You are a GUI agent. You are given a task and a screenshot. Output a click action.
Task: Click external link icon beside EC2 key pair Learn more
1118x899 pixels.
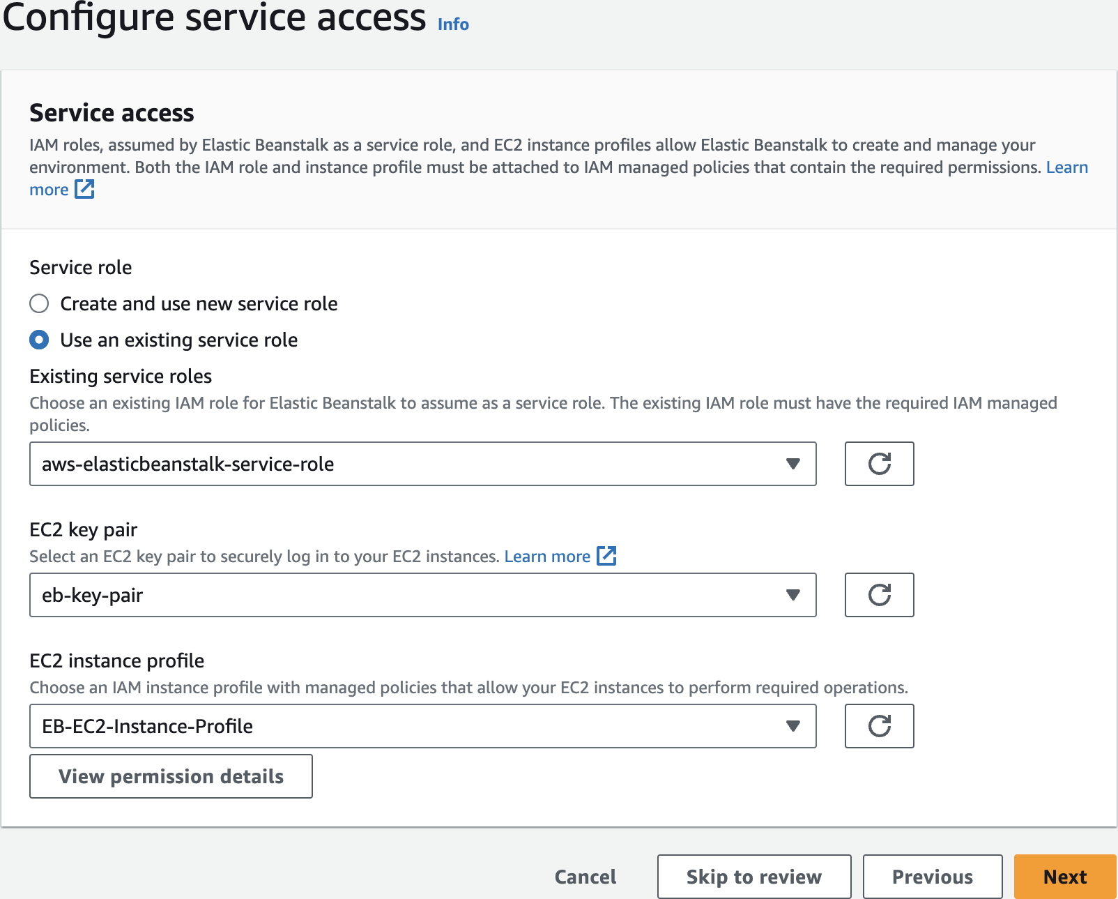point(606,556)
